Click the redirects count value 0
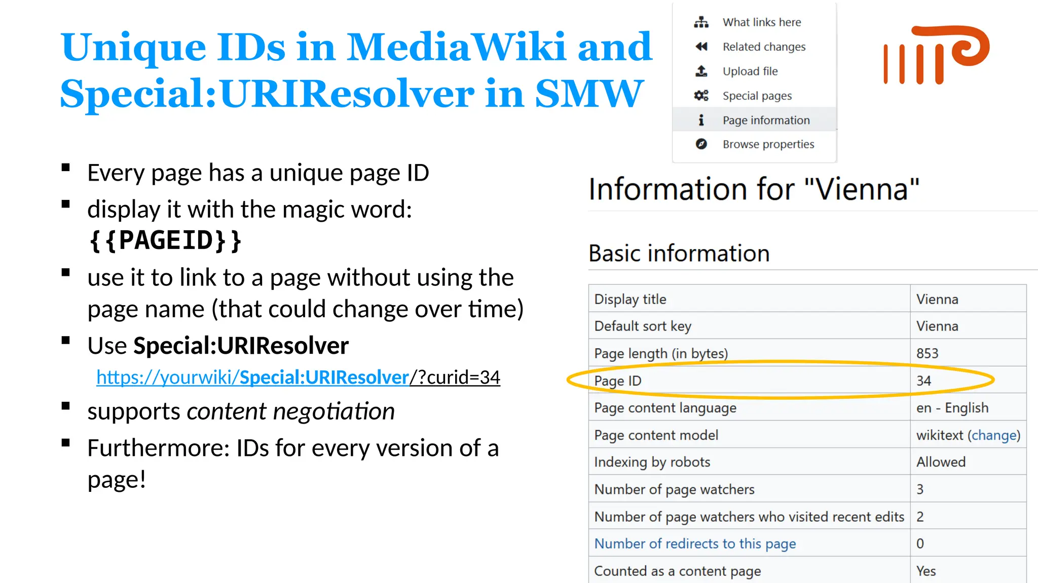This screenshot has height=583, width=1038. click(x=920, y=544)
